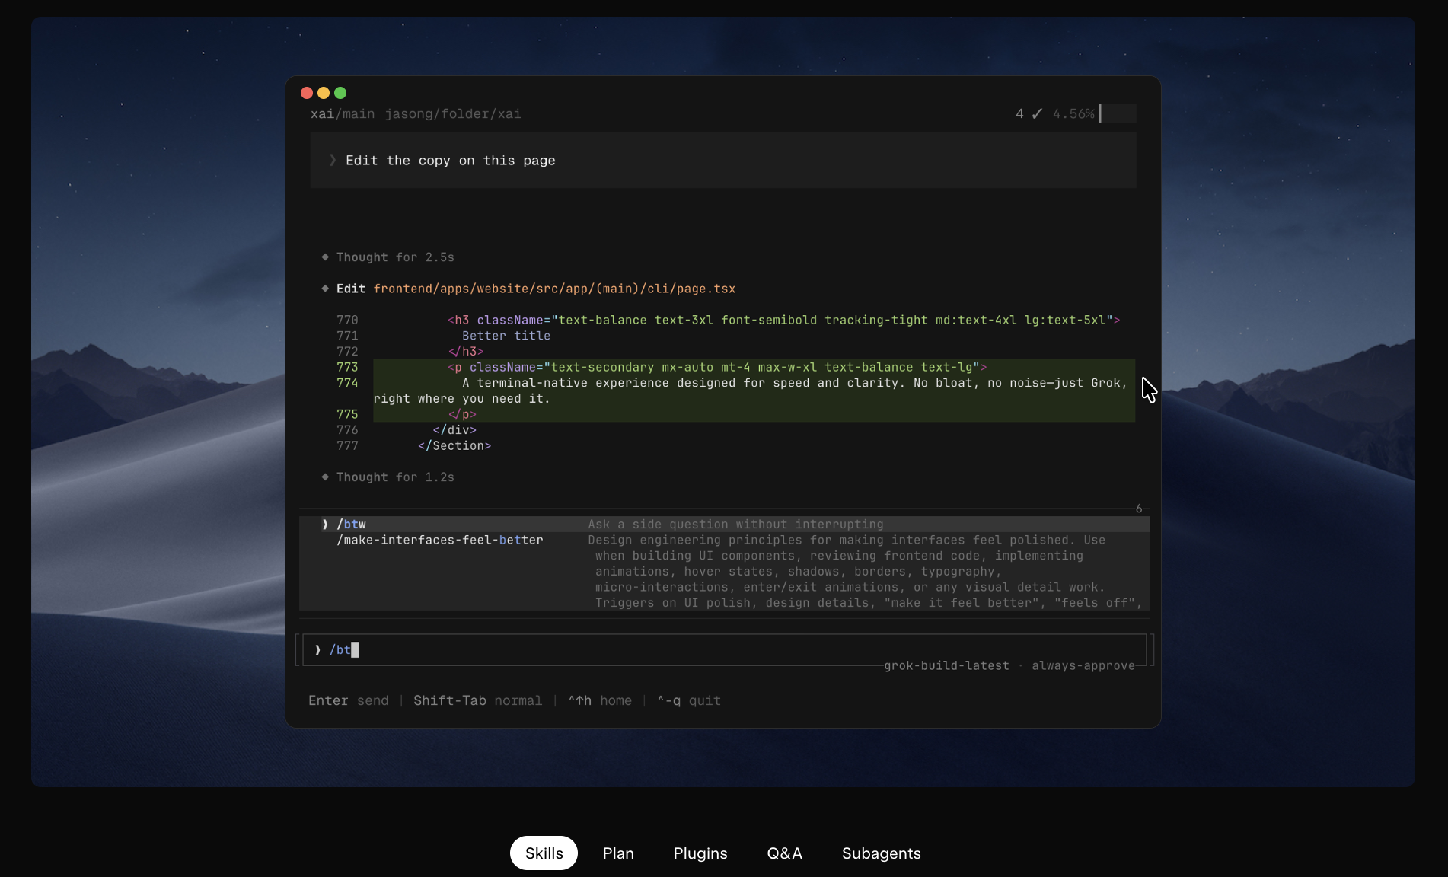The height and width of the screenshot is (877, 1448).
Task: Click the red close window dot
Action: (307, 93)
